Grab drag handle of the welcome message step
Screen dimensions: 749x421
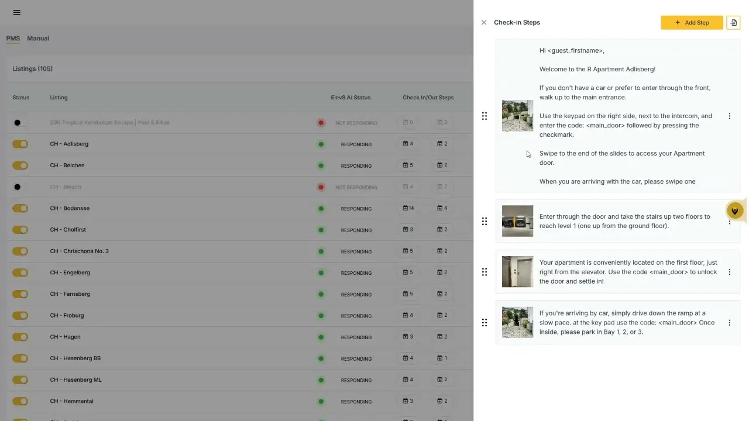[485, 116]
